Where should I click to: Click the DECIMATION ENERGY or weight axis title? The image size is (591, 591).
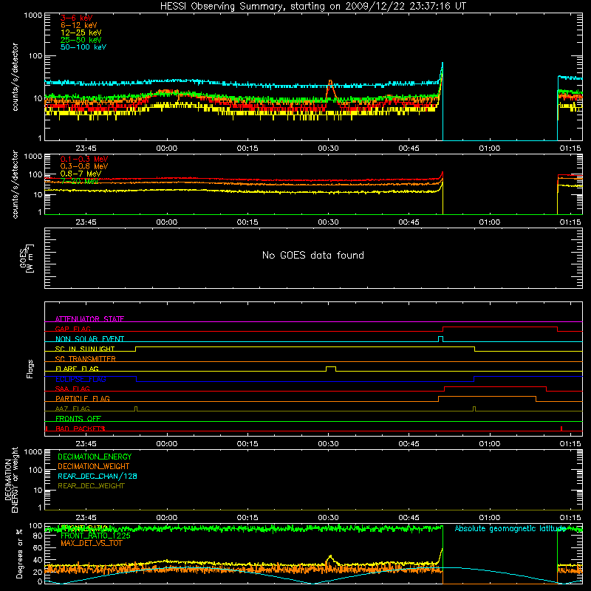point(12,479)
